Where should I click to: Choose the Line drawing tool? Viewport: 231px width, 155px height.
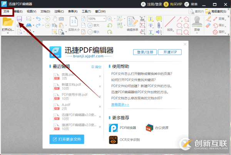pyautogui.click(x=170, y=22)
